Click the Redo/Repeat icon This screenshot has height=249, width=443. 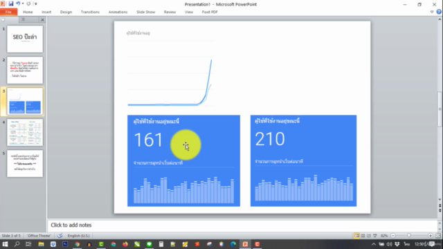(28, 3)
